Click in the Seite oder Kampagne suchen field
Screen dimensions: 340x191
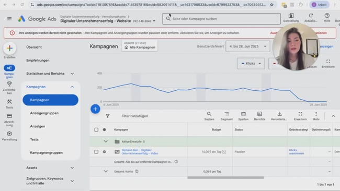point(221,19)
